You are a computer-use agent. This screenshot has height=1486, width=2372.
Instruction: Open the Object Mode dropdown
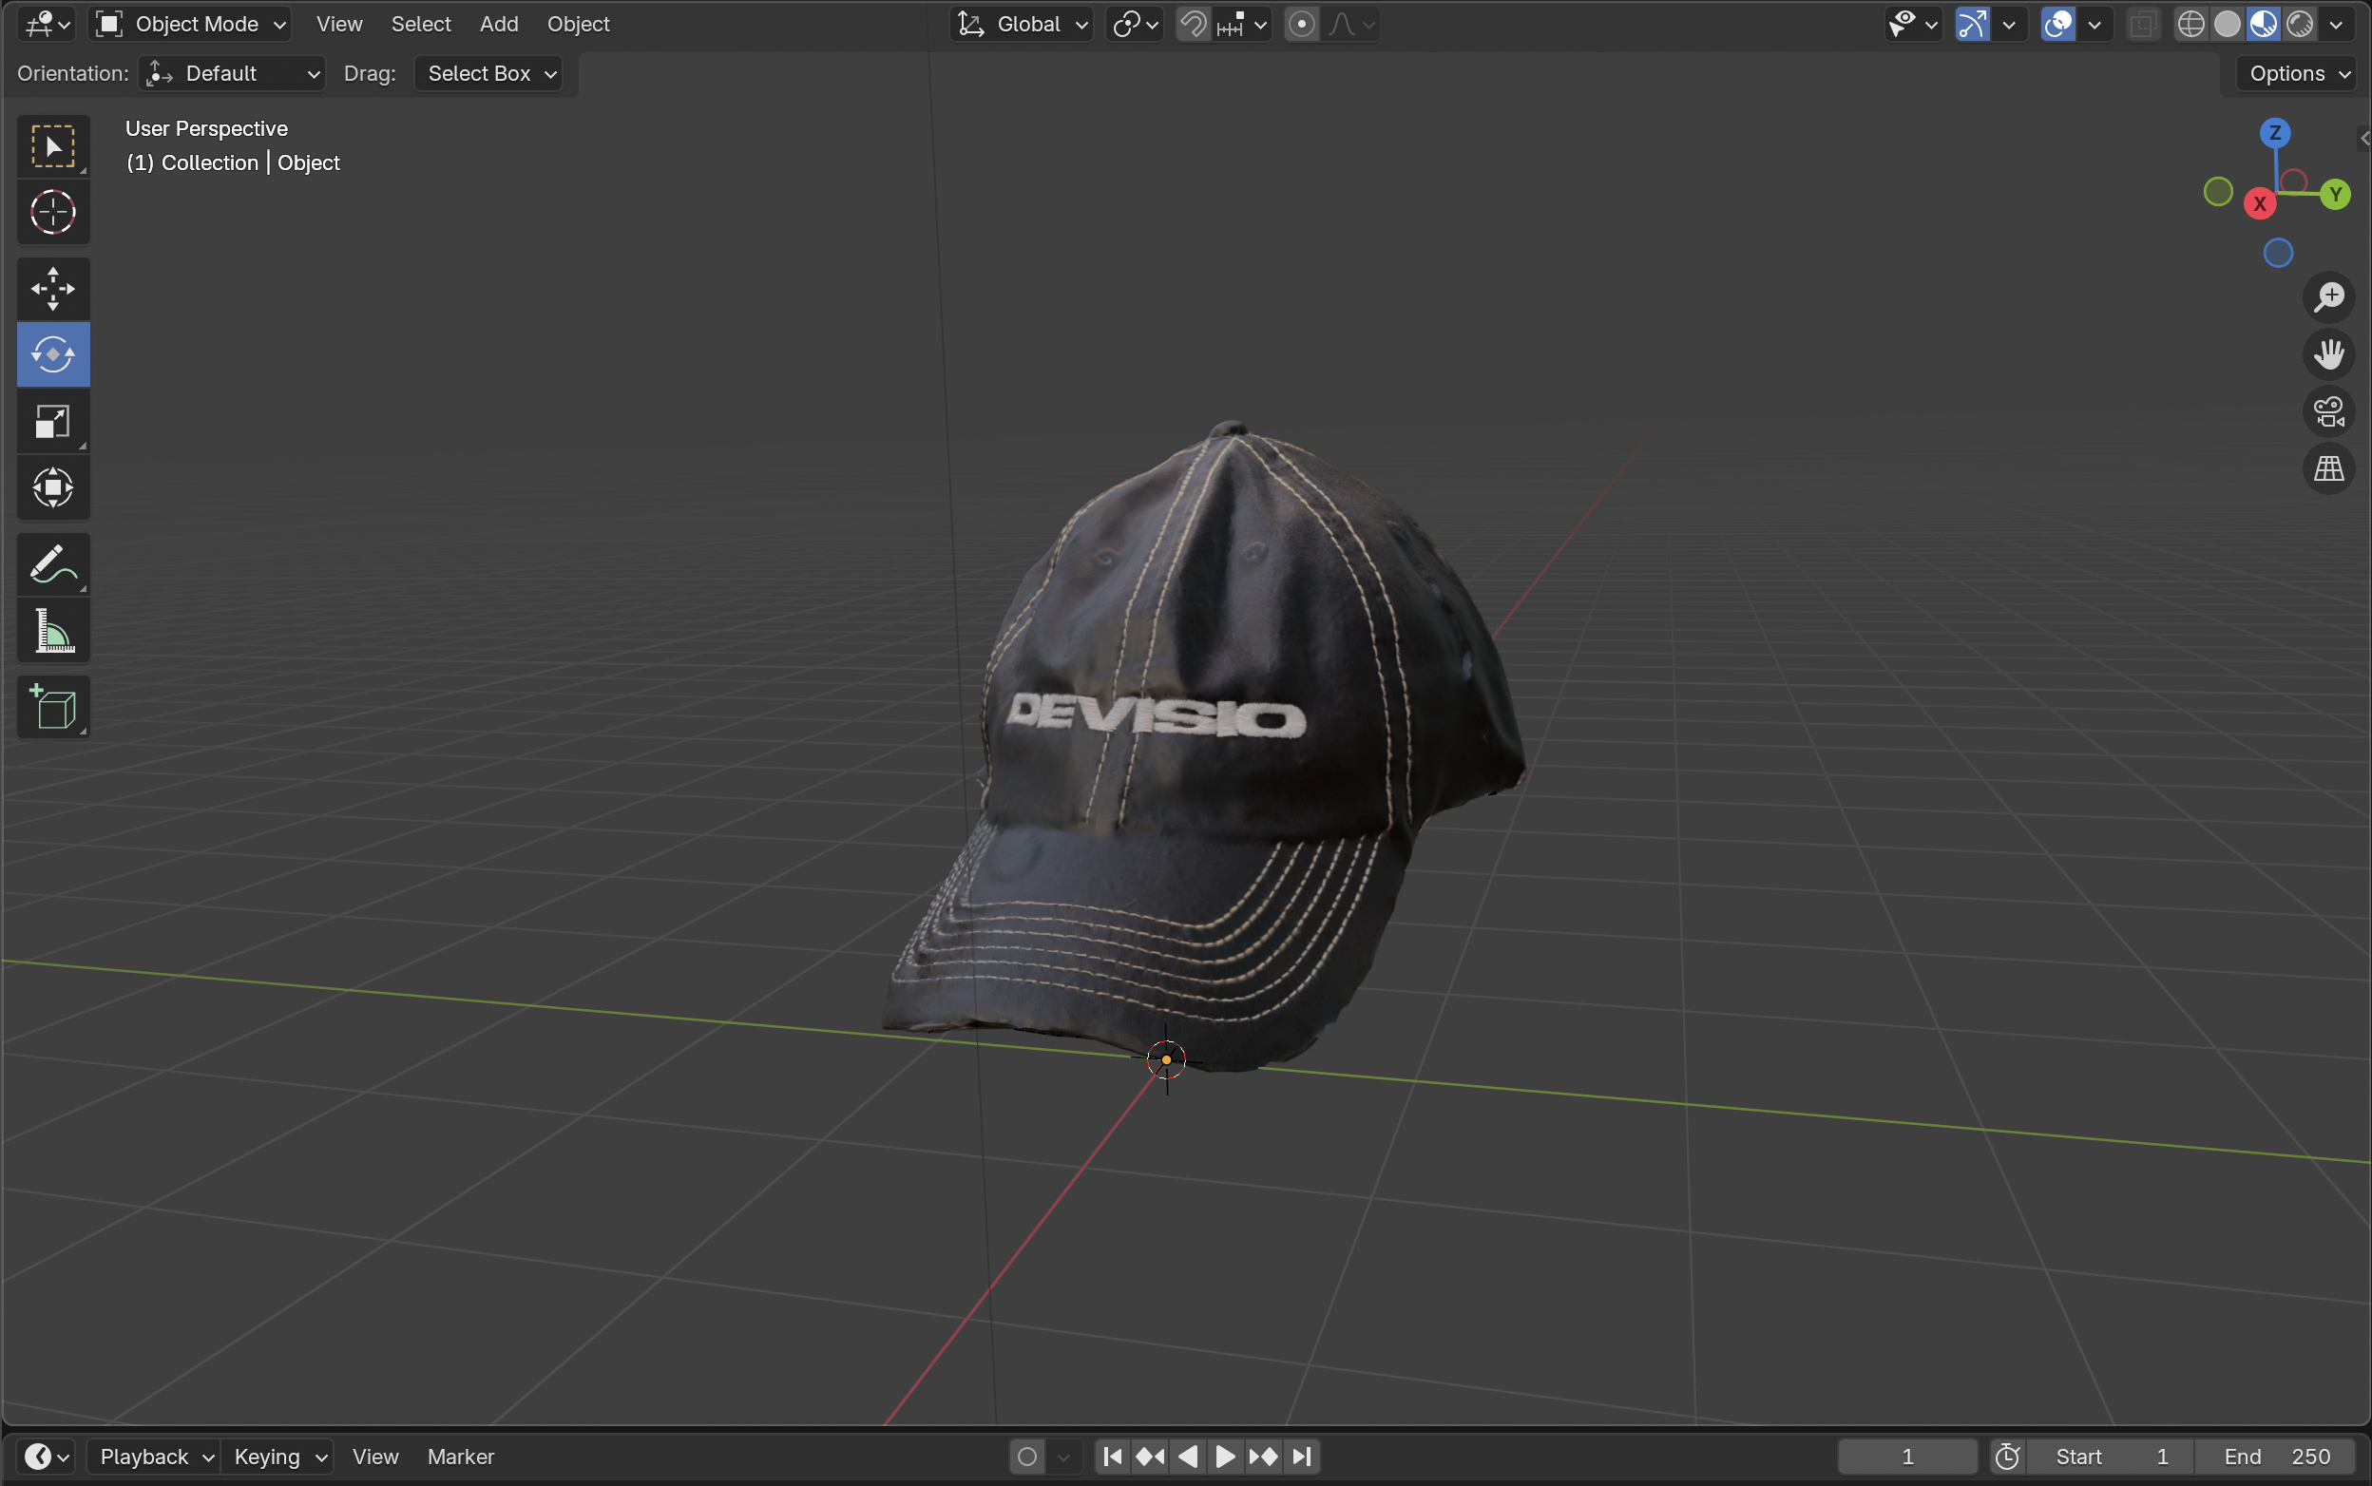pyautogui.click(x=191, y=24)
